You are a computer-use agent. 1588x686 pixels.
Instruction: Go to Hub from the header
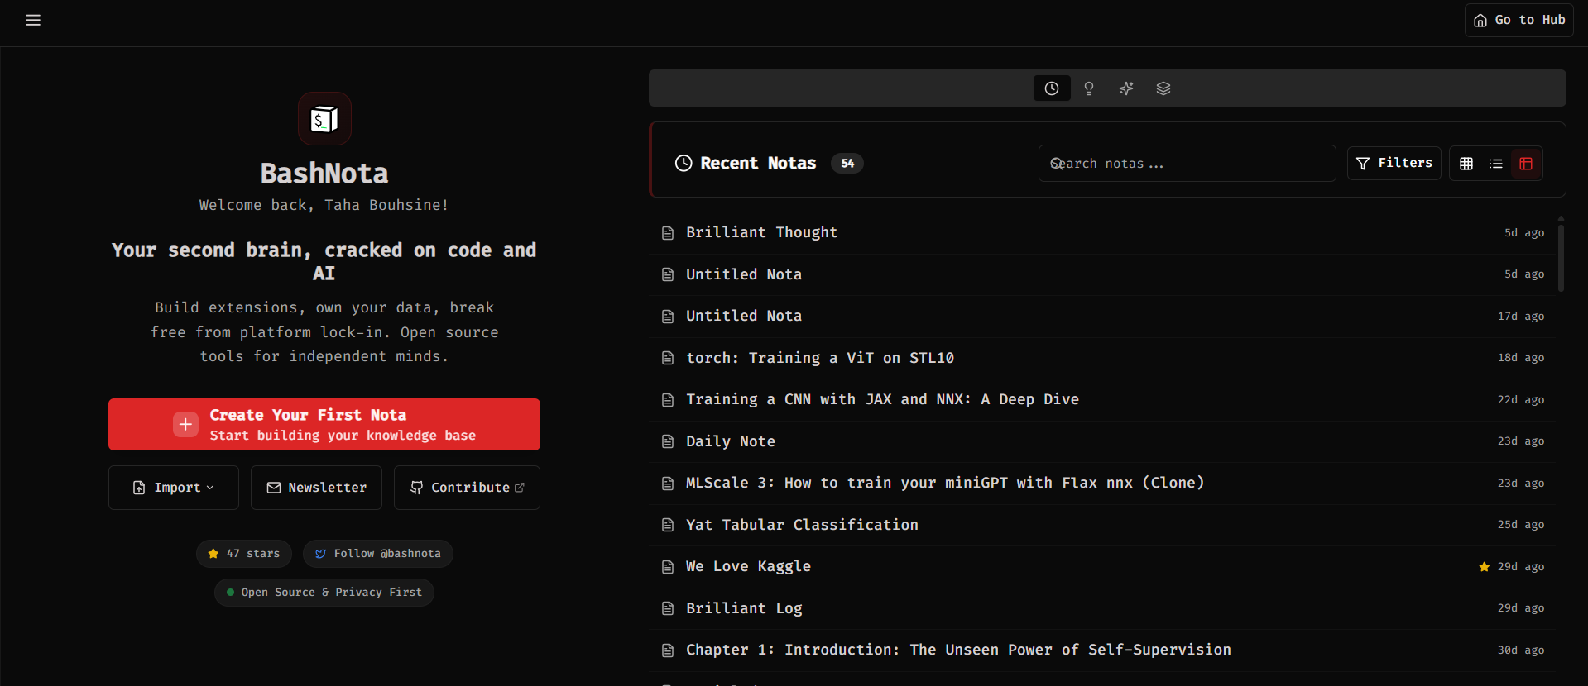coord(1519,20)
